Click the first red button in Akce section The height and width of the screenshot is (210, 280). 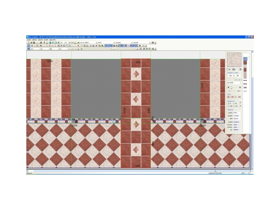click(x=229, y=97)
